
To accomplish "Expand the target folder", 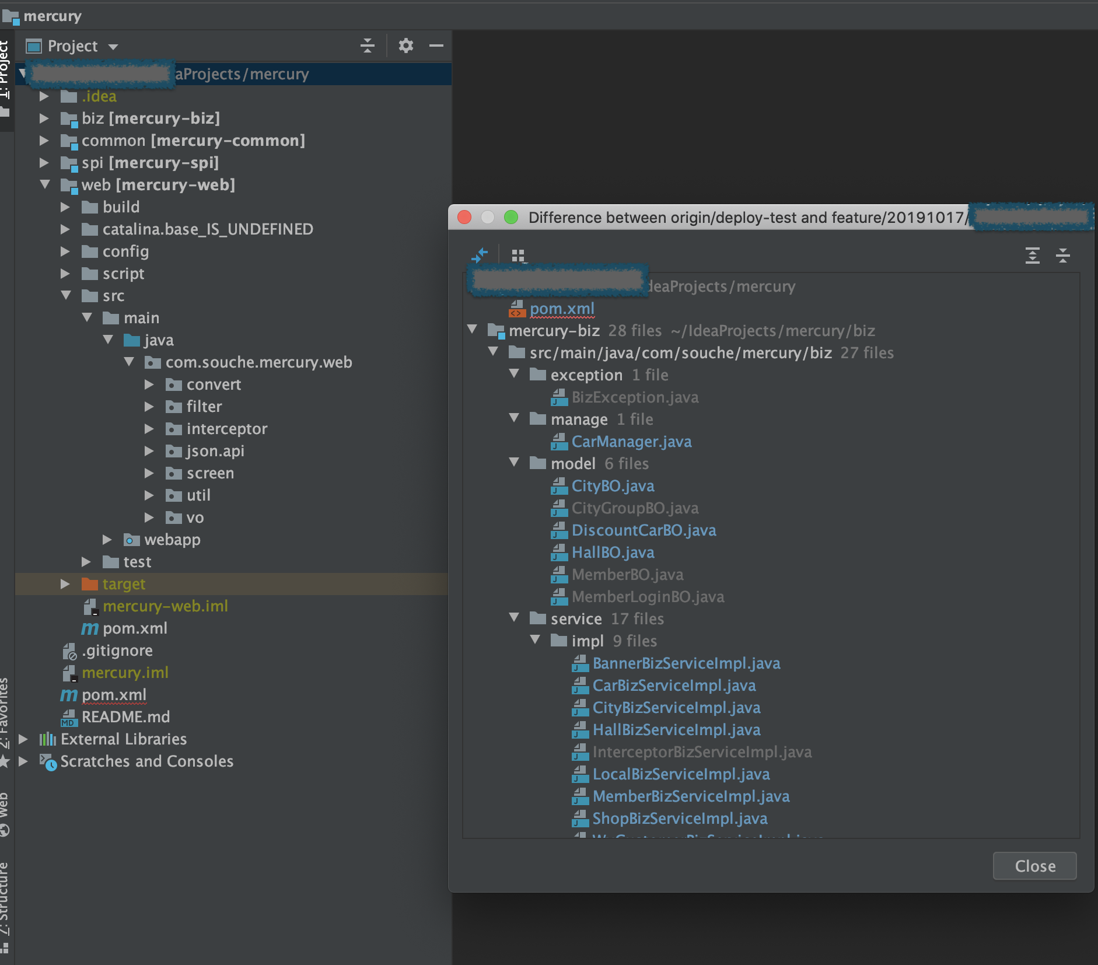I will tap(65, 584).
